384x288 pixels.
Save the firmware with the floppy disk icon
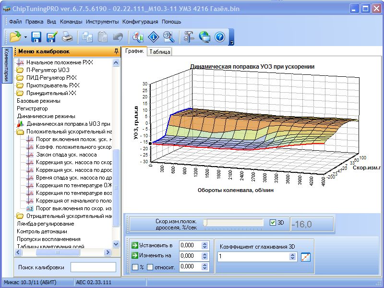37,36
